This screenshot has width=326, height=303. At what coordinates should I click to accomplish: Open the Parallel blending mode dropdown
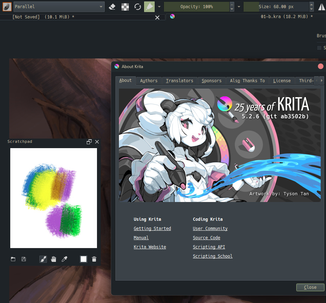[x=59, y=6]
